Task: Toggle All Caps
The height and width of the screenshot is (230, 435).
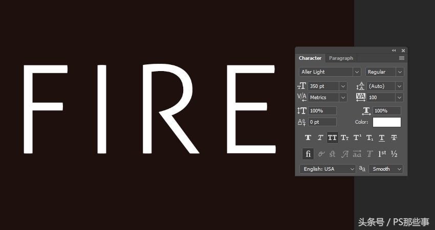Action: coord(332,137)
